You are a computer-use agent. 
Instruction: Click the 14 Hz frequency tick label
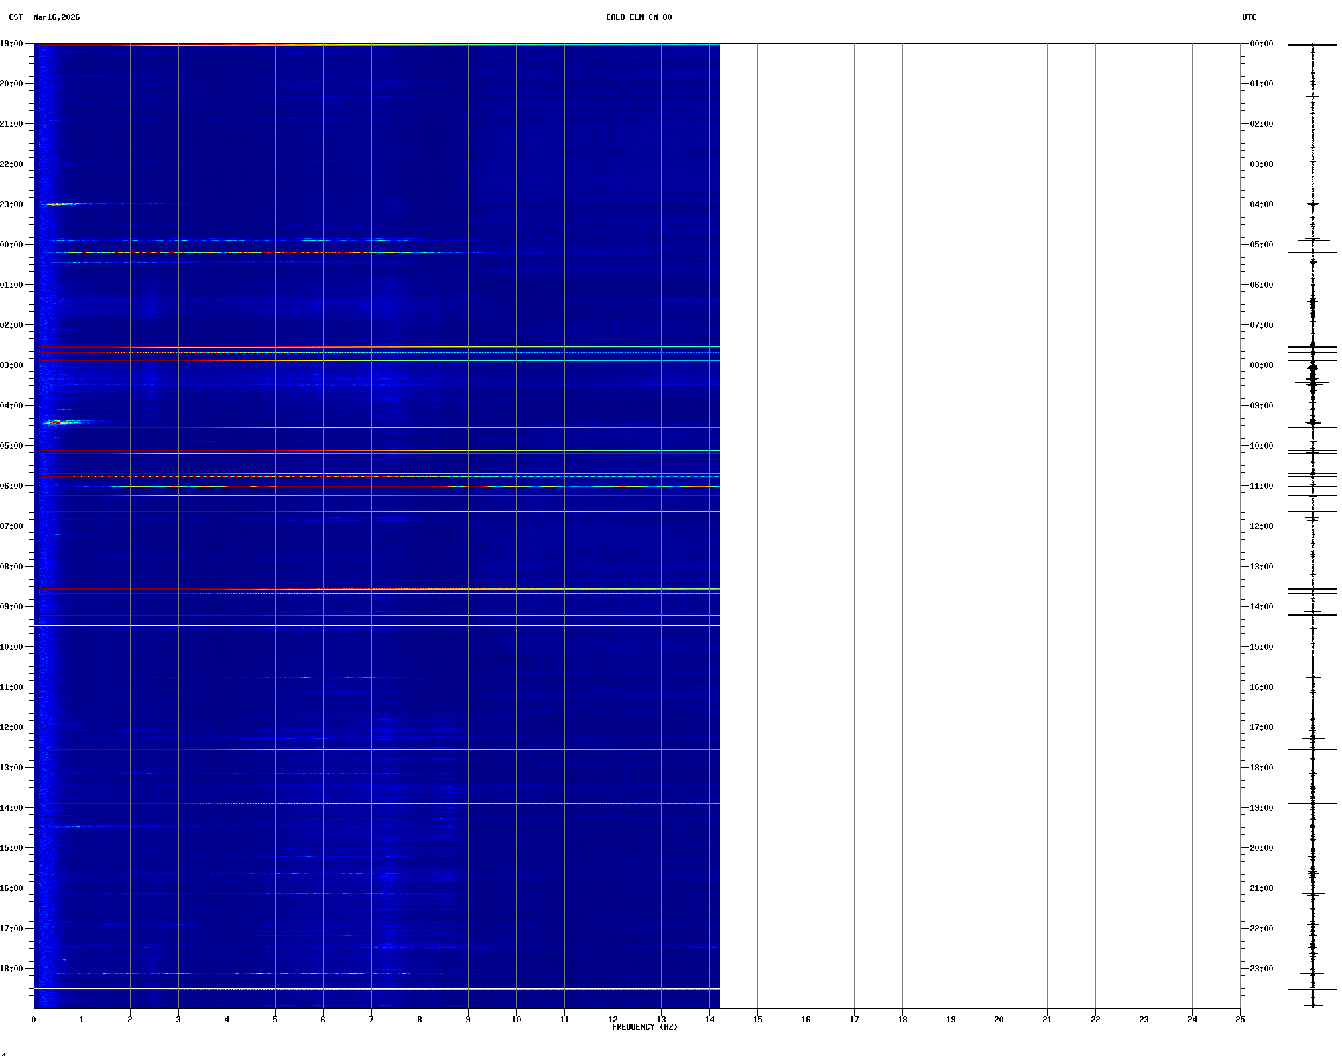click(709, 1020)
